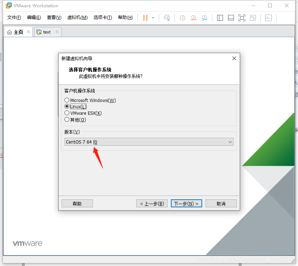Open the power options dropdown arrow
The width and height of the screenshot is (298, 266).
153,18
